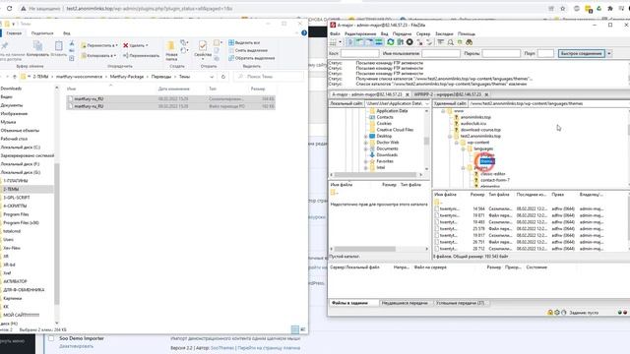The image size is (630, 354).
Task: Click the Password input field in FileZilla
Action: pos(501,53)
